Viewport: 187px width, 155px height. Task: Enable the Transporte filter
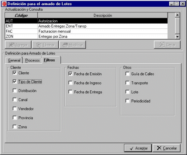click(127, 83)
